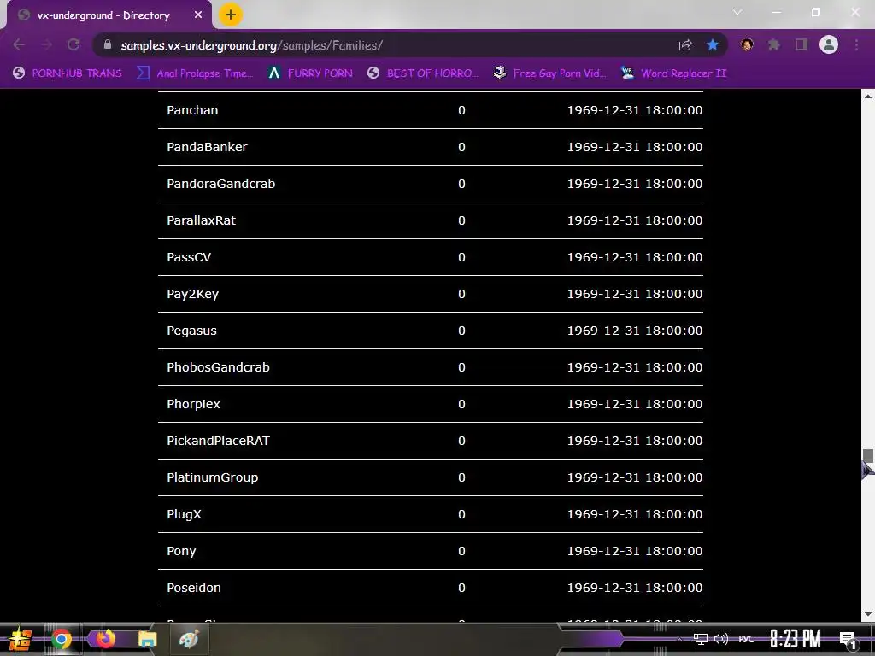Open the Start menu button on taskbar
875x656 pixels.
point(21,639)
